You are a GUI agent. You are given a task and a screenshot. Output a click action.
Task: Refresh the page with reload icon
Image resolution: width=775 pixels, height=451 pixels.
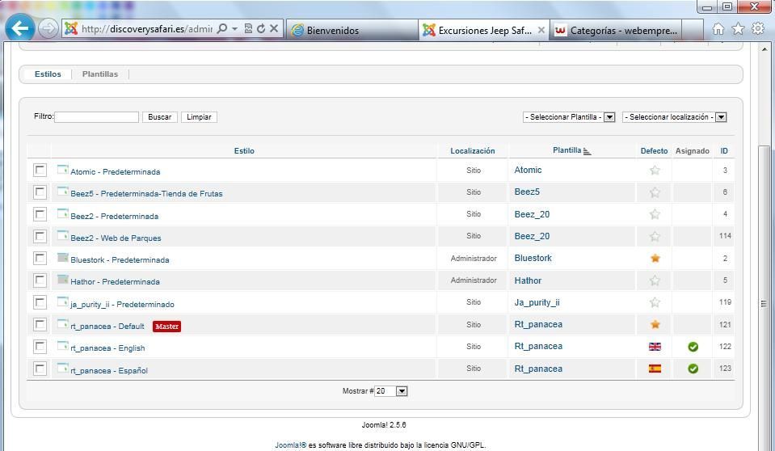261,28
